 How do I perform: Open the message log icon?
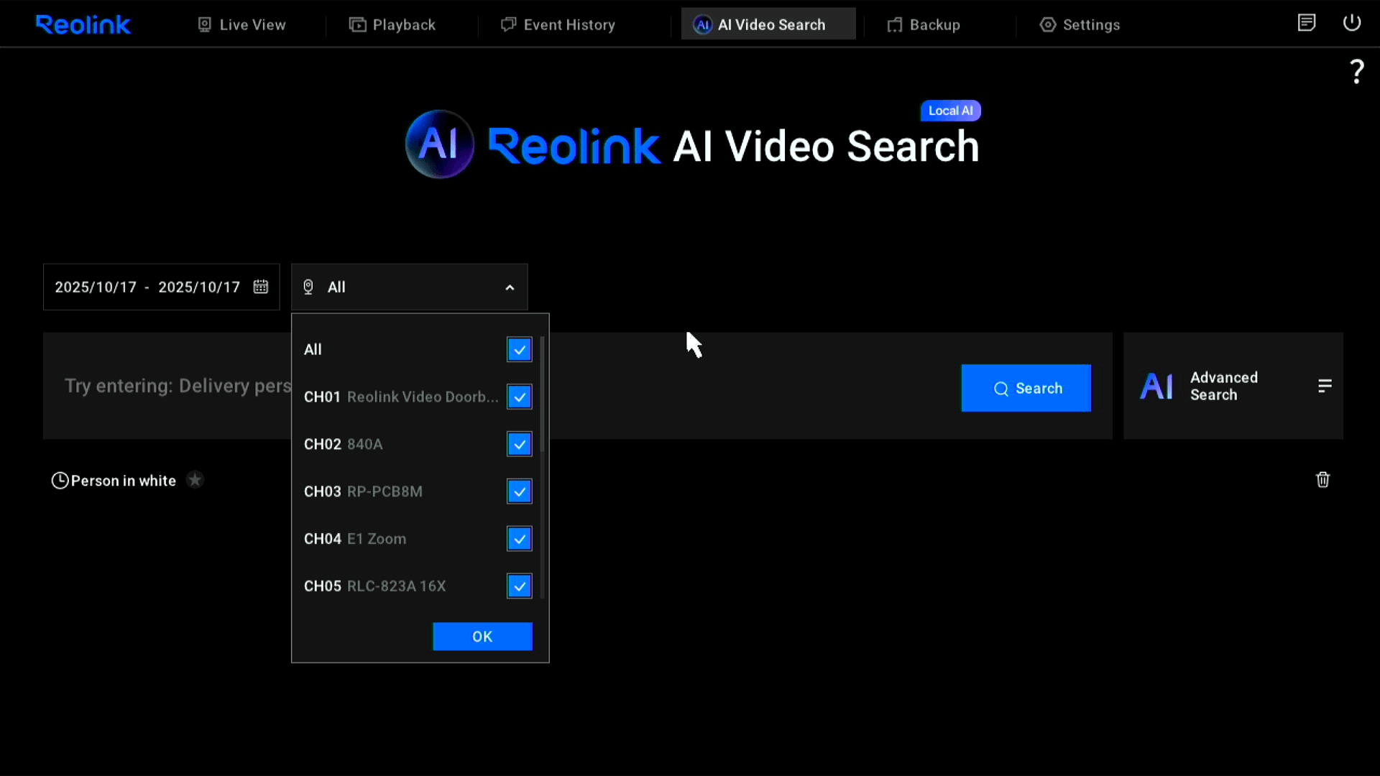click(x=1306, y=23)
